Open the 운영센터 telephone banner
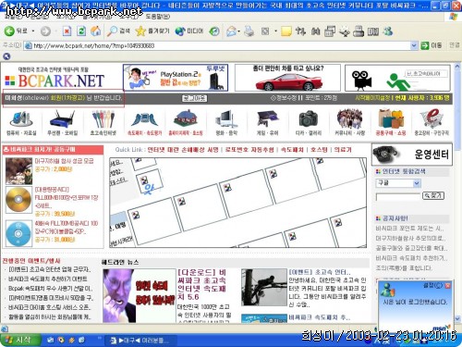The height and width of the screenshot is (347, 462). coord(412,154)
